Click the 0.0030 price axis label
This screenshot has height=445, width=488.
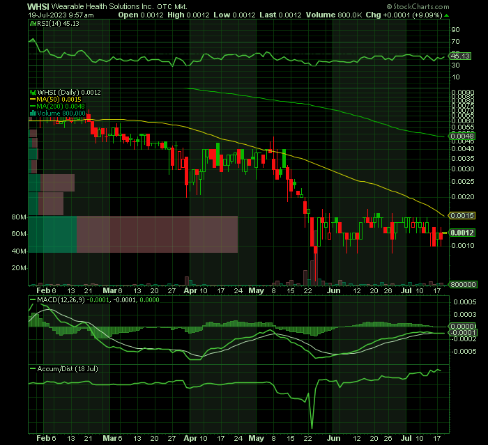click(463, 169)
